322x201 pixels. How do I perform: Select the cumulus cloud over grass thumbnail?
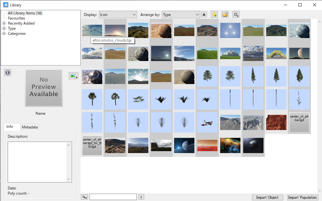[230, 53]
